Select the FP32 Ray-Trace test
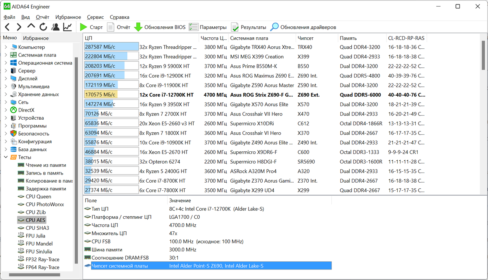The height and width of the screenshot is (280, 488). 42,259
